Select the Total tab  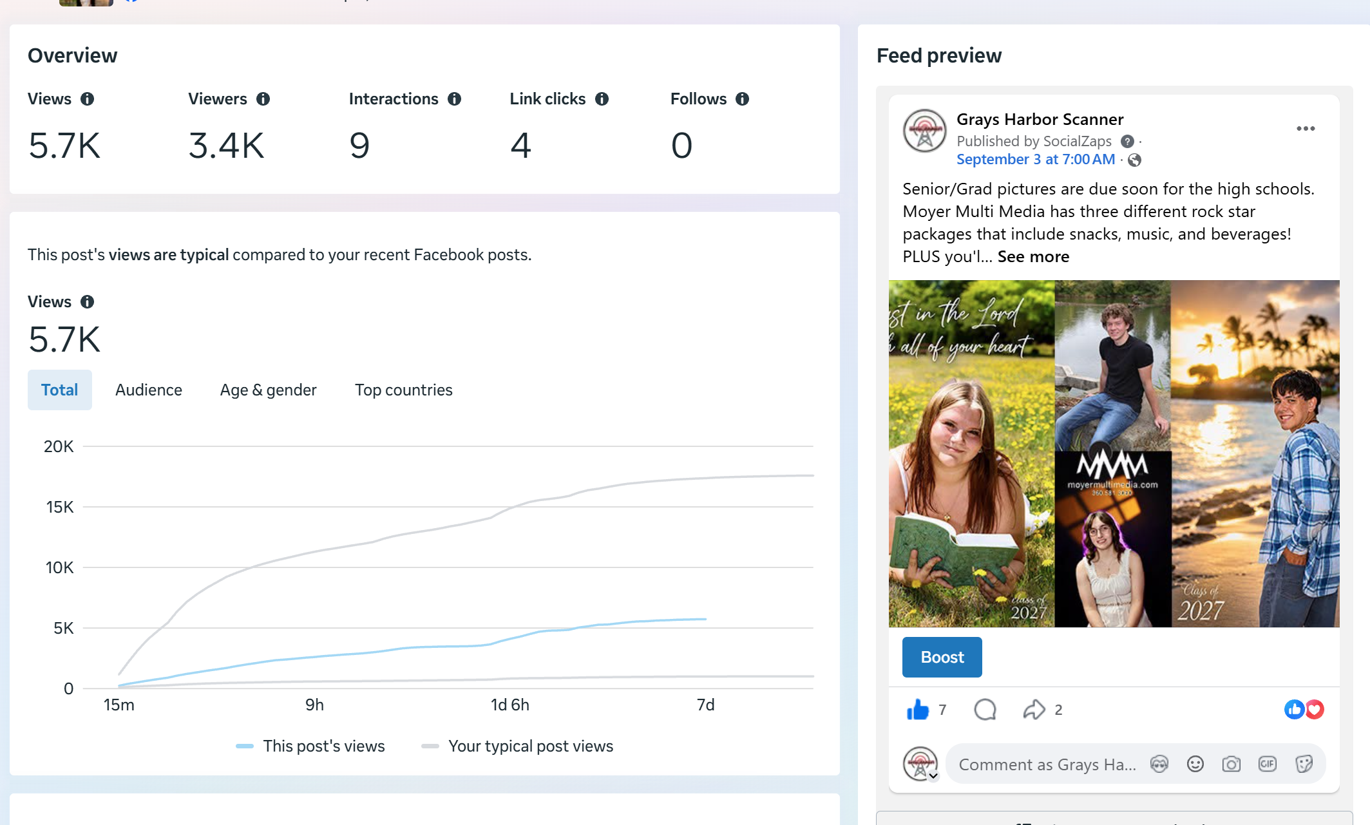[60, 390]
